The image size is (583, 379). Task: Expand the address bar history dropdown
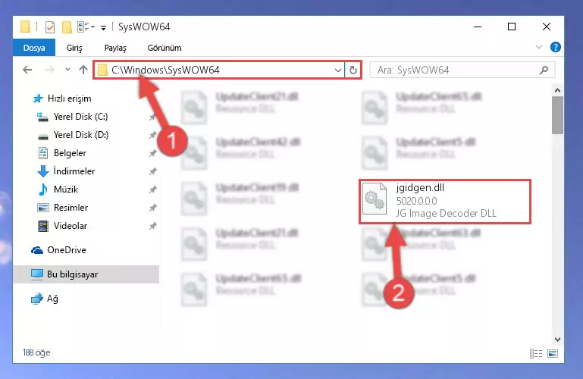point(337,70)
